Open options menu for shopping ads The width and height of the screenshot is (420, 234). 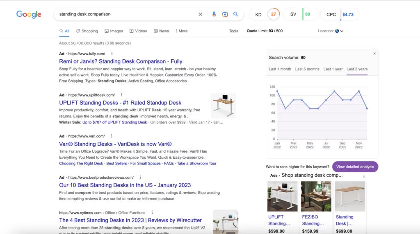(363, 176)
